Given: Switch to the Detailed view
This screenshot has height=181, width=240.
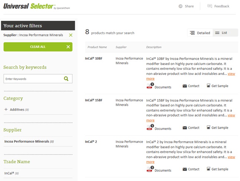Looking at the screenshot, I should [200, 33].
